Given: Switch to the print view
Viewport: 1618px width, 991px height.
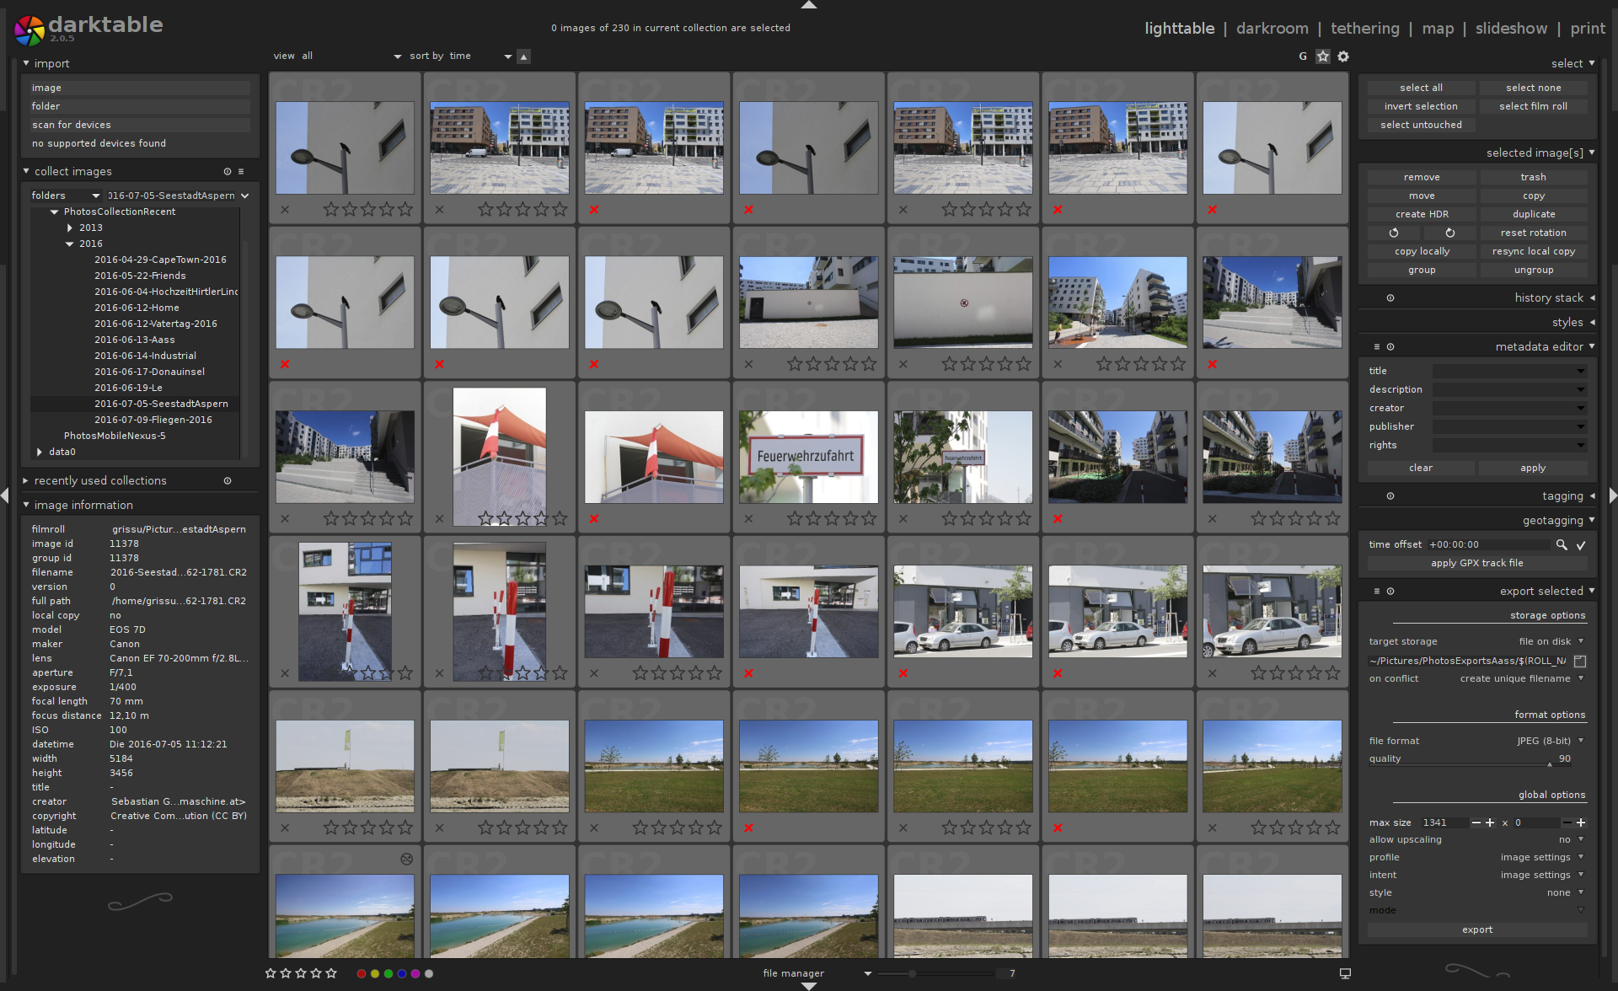Looking at the screenshot, I should (1588, 29).
